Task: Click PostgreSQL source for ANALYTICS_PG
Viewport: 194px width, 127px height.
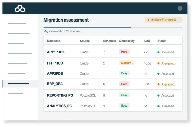Action: 88,106
